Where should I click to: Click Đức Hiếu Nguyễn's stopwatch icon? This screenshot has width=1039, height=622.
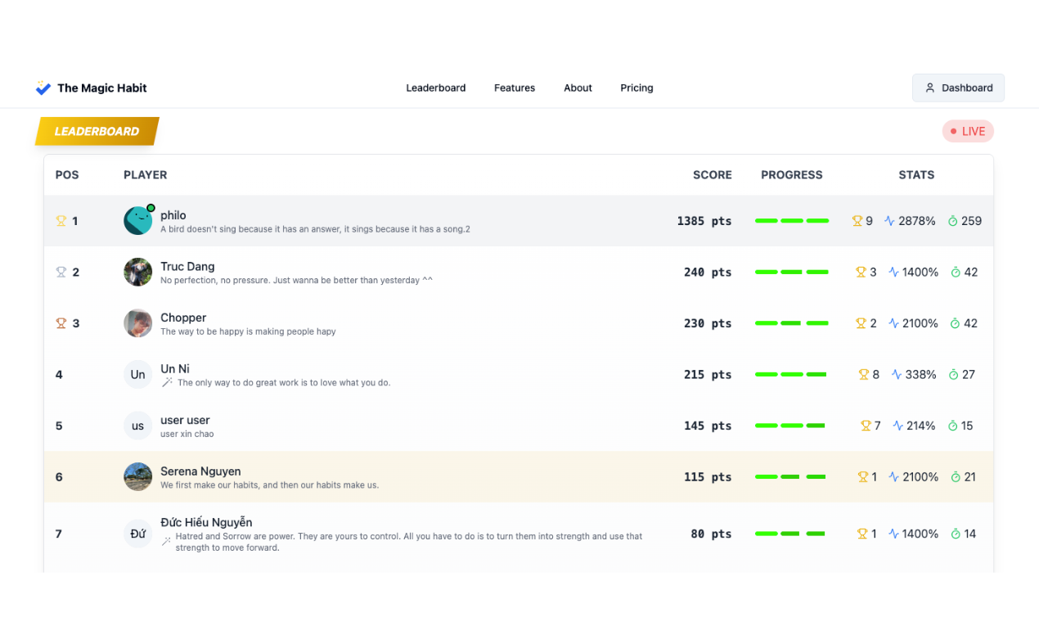tap(956, 534)
